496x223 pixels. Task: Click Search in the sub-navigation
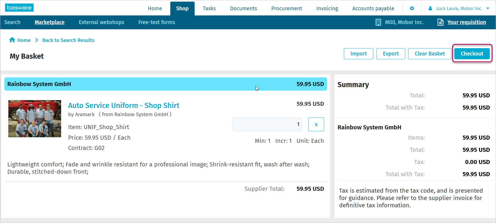coord(12,22)
